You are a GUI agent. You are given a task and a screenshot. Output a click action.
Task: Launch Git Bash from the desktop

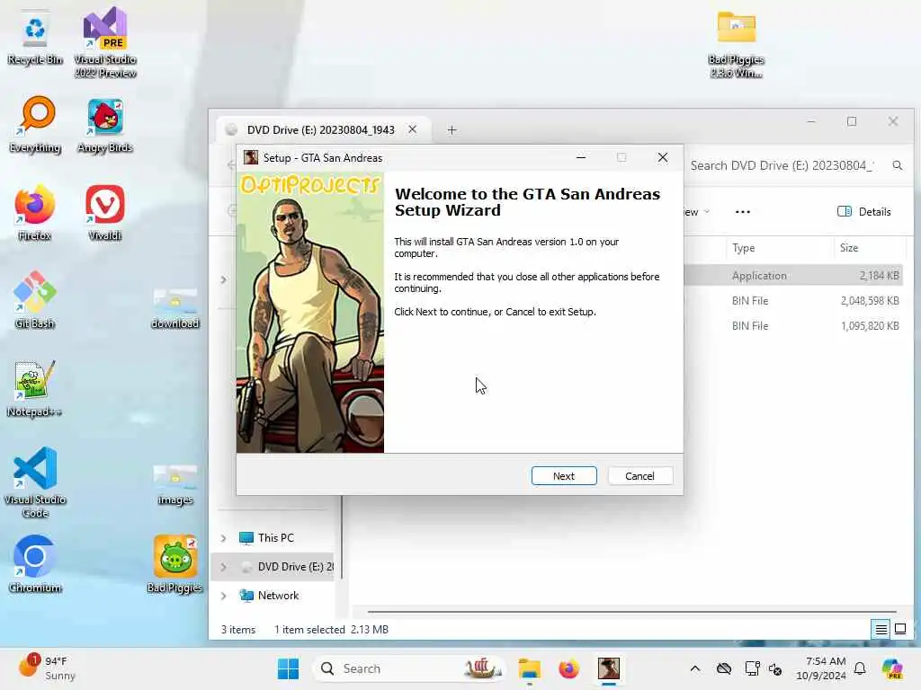click(x=35, y=300)
